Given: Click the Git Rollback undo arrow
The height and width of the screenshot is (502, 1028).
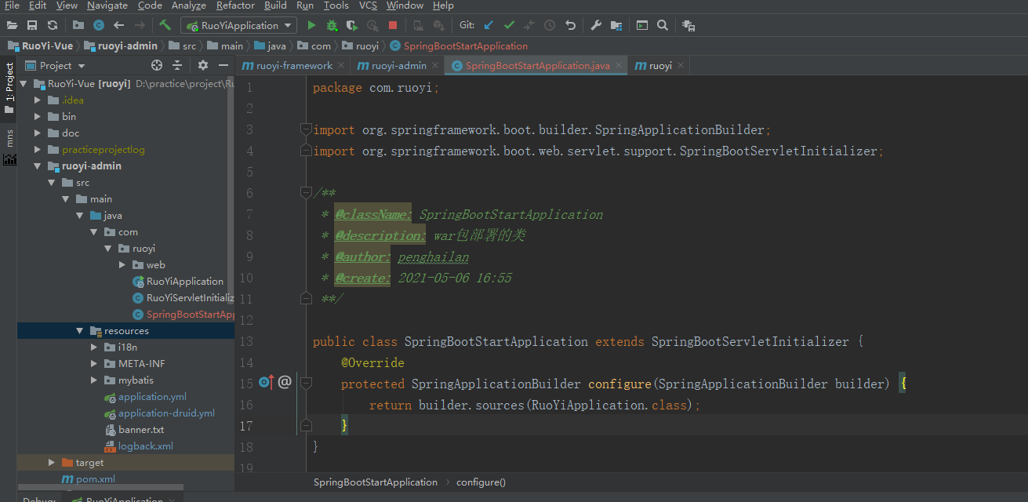Looking at the screenshot, I should [570, 25].
